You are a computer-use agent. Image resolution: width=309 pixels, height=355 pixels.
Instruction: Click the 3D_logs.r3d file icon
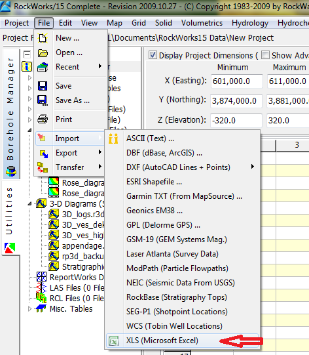(54, 214)
